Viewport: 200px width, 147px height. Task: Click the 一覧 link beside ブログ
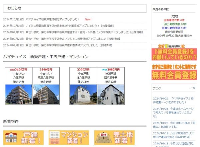click(x=192, y=88)
